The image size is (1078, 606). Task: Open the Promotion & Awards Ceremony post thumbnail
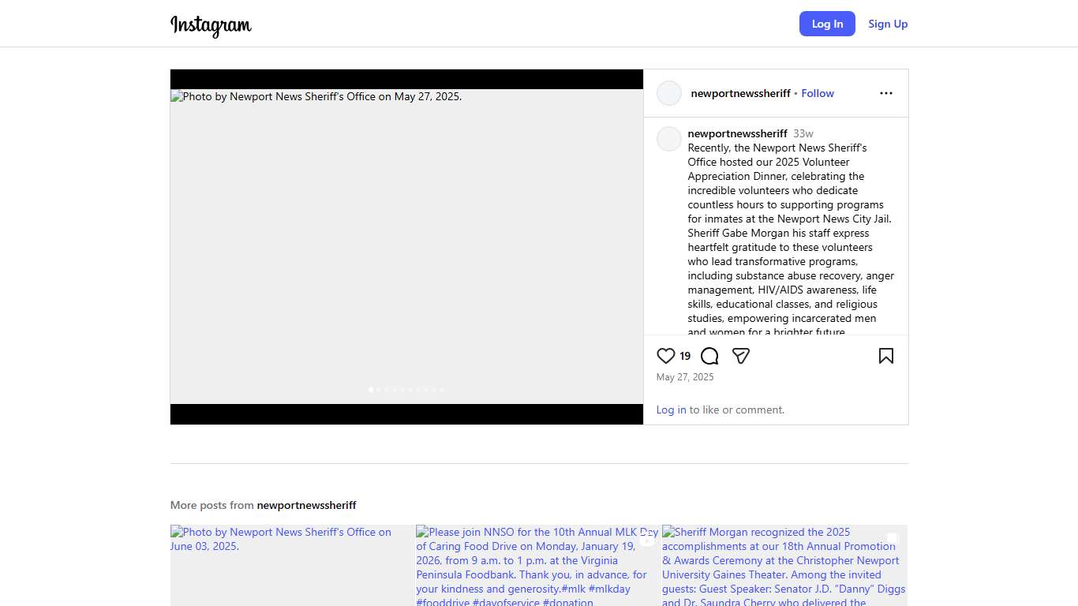pos(784,565)
